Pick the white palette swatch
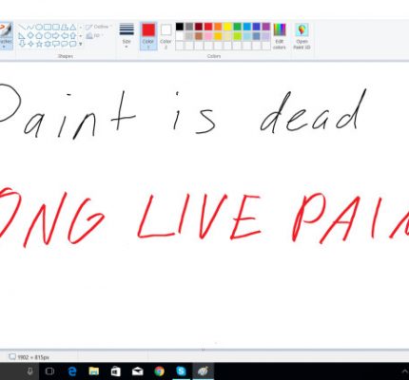409x380 pixels. tap(180, 36)
